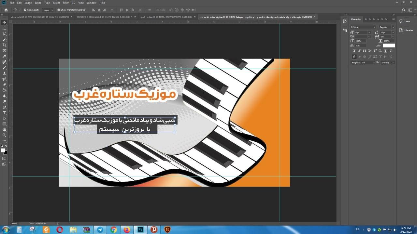Select the Rectangular Marquee tool

[x=4, y=28]
